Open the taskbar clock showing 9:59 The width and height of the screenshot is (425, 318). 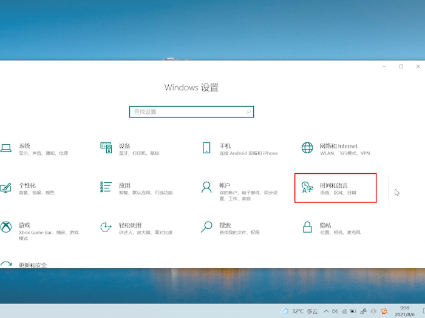[x=405, y=311]
